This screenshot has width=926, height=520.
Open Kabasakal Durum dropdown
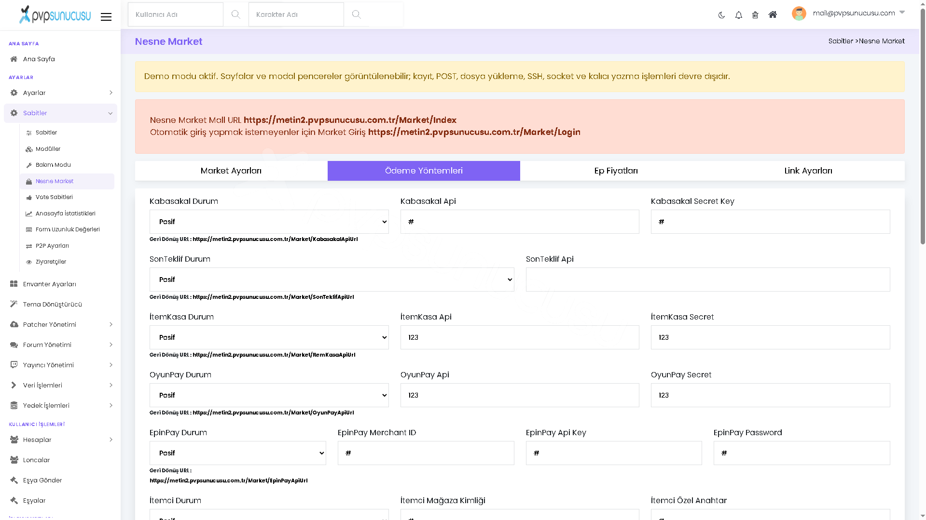tap(269, 222)
